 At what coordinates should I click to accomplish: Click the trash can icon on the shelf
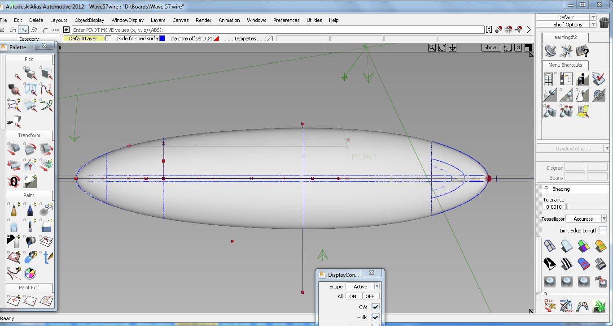[604, 22]
